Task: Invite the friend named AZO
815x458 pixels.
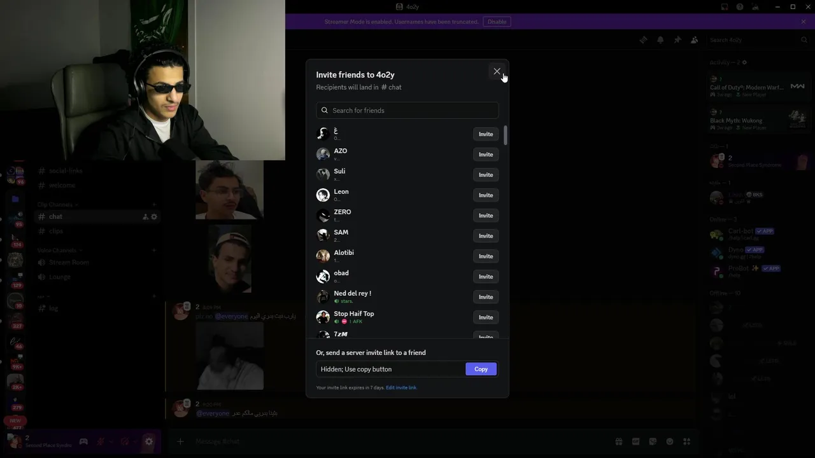Action: (x=486, y=155)
